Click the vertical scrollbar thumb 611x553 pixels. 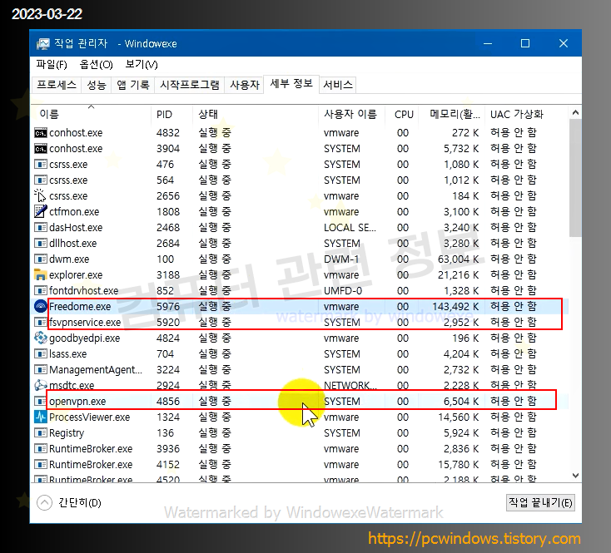575,178
